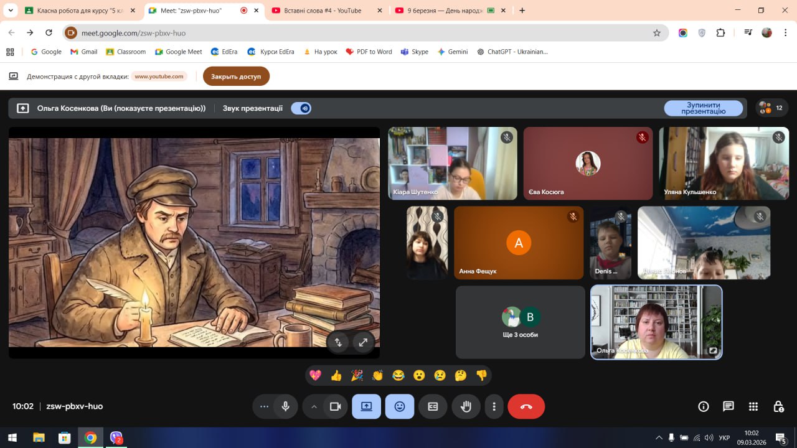Open audio settings dots beside microphone

pos(264,406)
